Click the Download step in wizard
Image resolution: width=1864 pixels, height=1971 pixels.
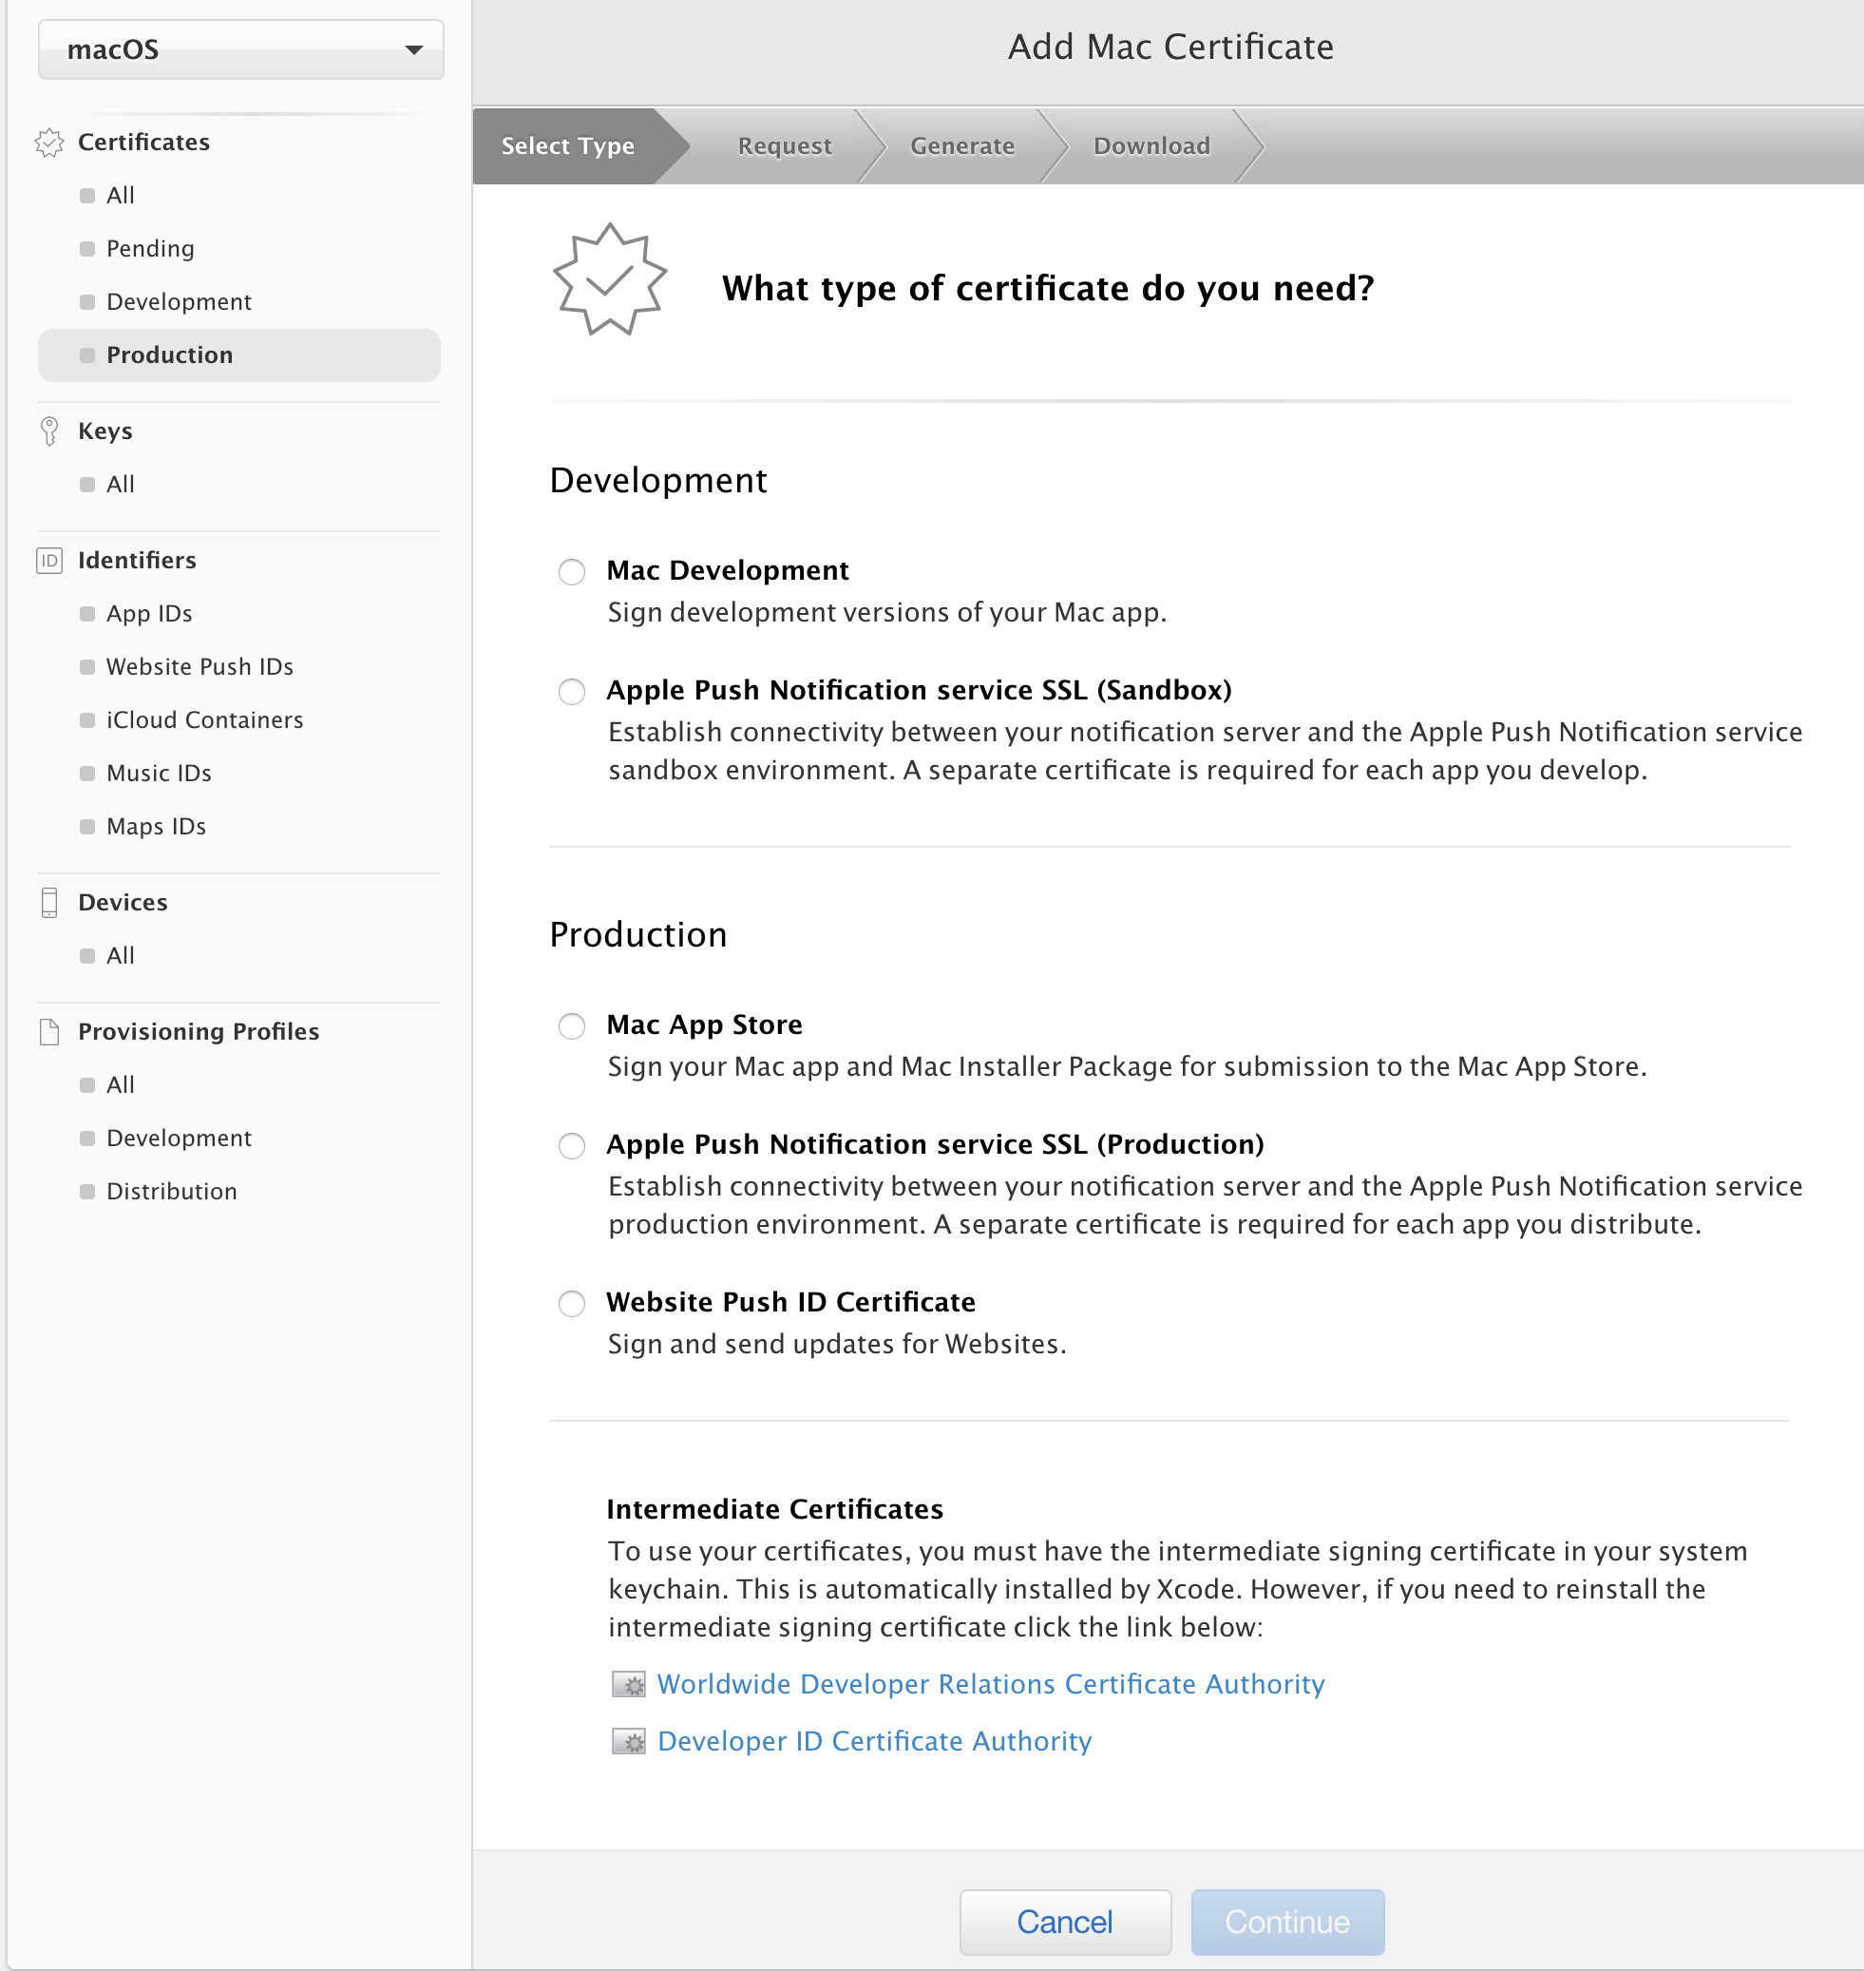1151,146
